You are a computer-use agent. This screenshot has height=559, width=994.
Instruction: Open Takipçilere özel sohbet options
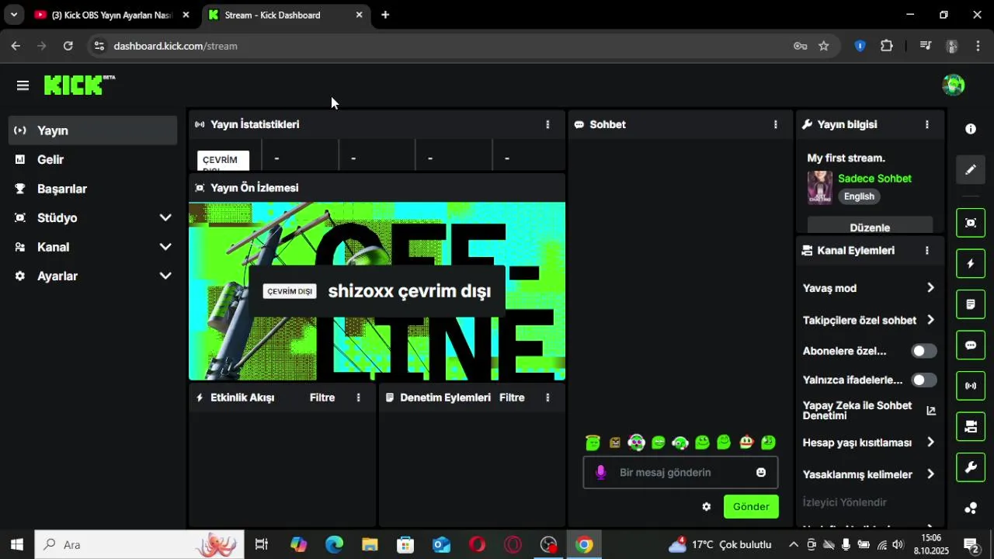[869, 320]
